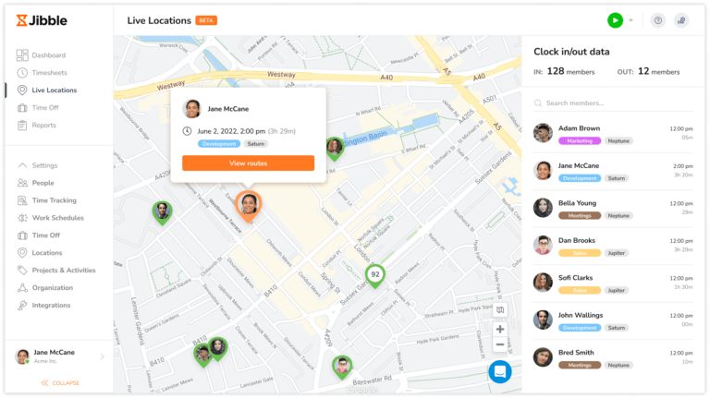The width and height of the screenshot is (710, 398).
Task: Open the help question mark icon
Action: [x=658, y=20]
